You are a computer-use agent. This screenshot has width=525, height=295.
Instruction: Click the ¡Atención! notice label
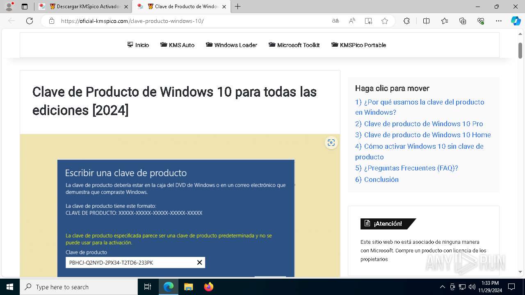(388, 224)
